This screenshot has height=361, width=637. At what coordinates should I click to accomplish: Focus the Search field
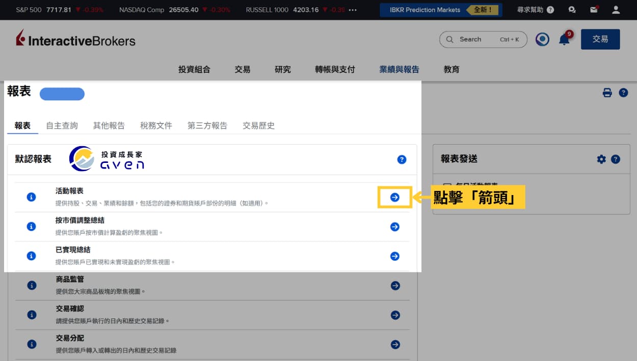click(x=483, y=39)
